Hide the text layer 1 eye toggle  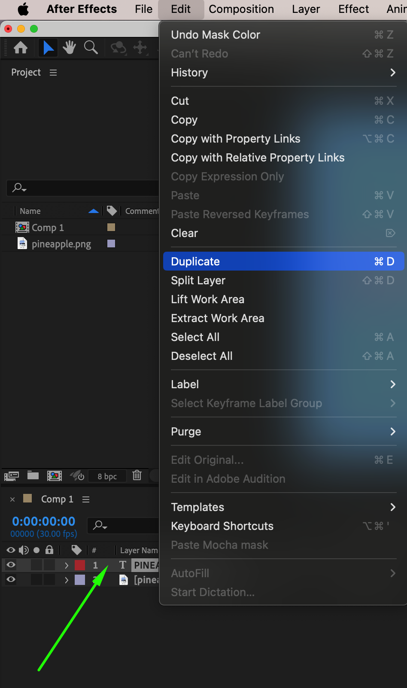(11, 565)
